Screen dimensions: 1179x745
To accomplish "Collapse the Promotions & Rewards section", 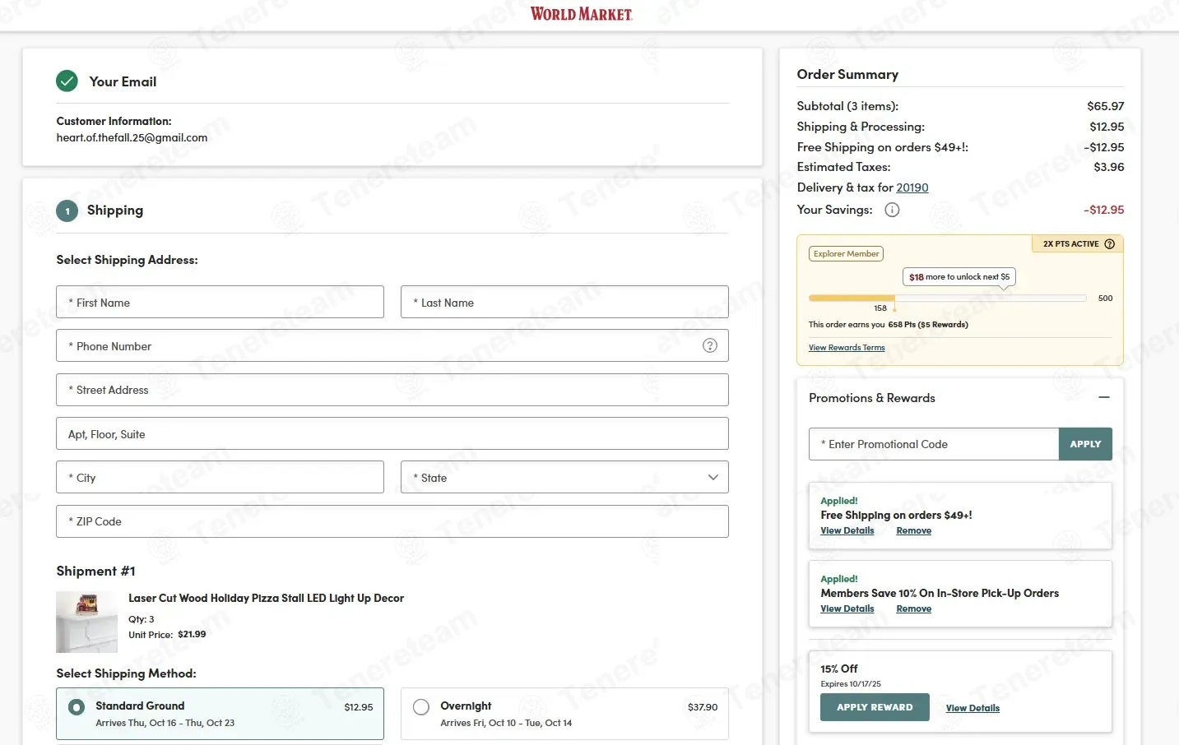I will (x=1104, y=397).
